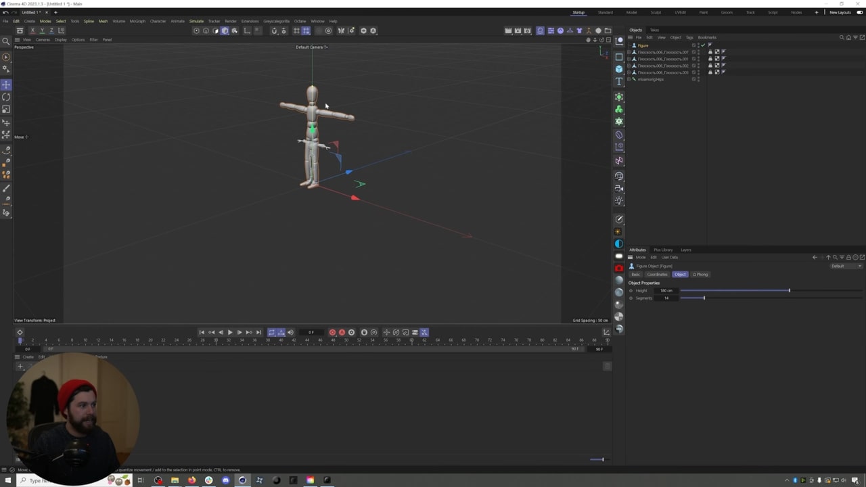The height and width of the screenshot is (487, 866).
Task: Click the rectangle spline icon in side palette
Action: click(x=619, y=57)
